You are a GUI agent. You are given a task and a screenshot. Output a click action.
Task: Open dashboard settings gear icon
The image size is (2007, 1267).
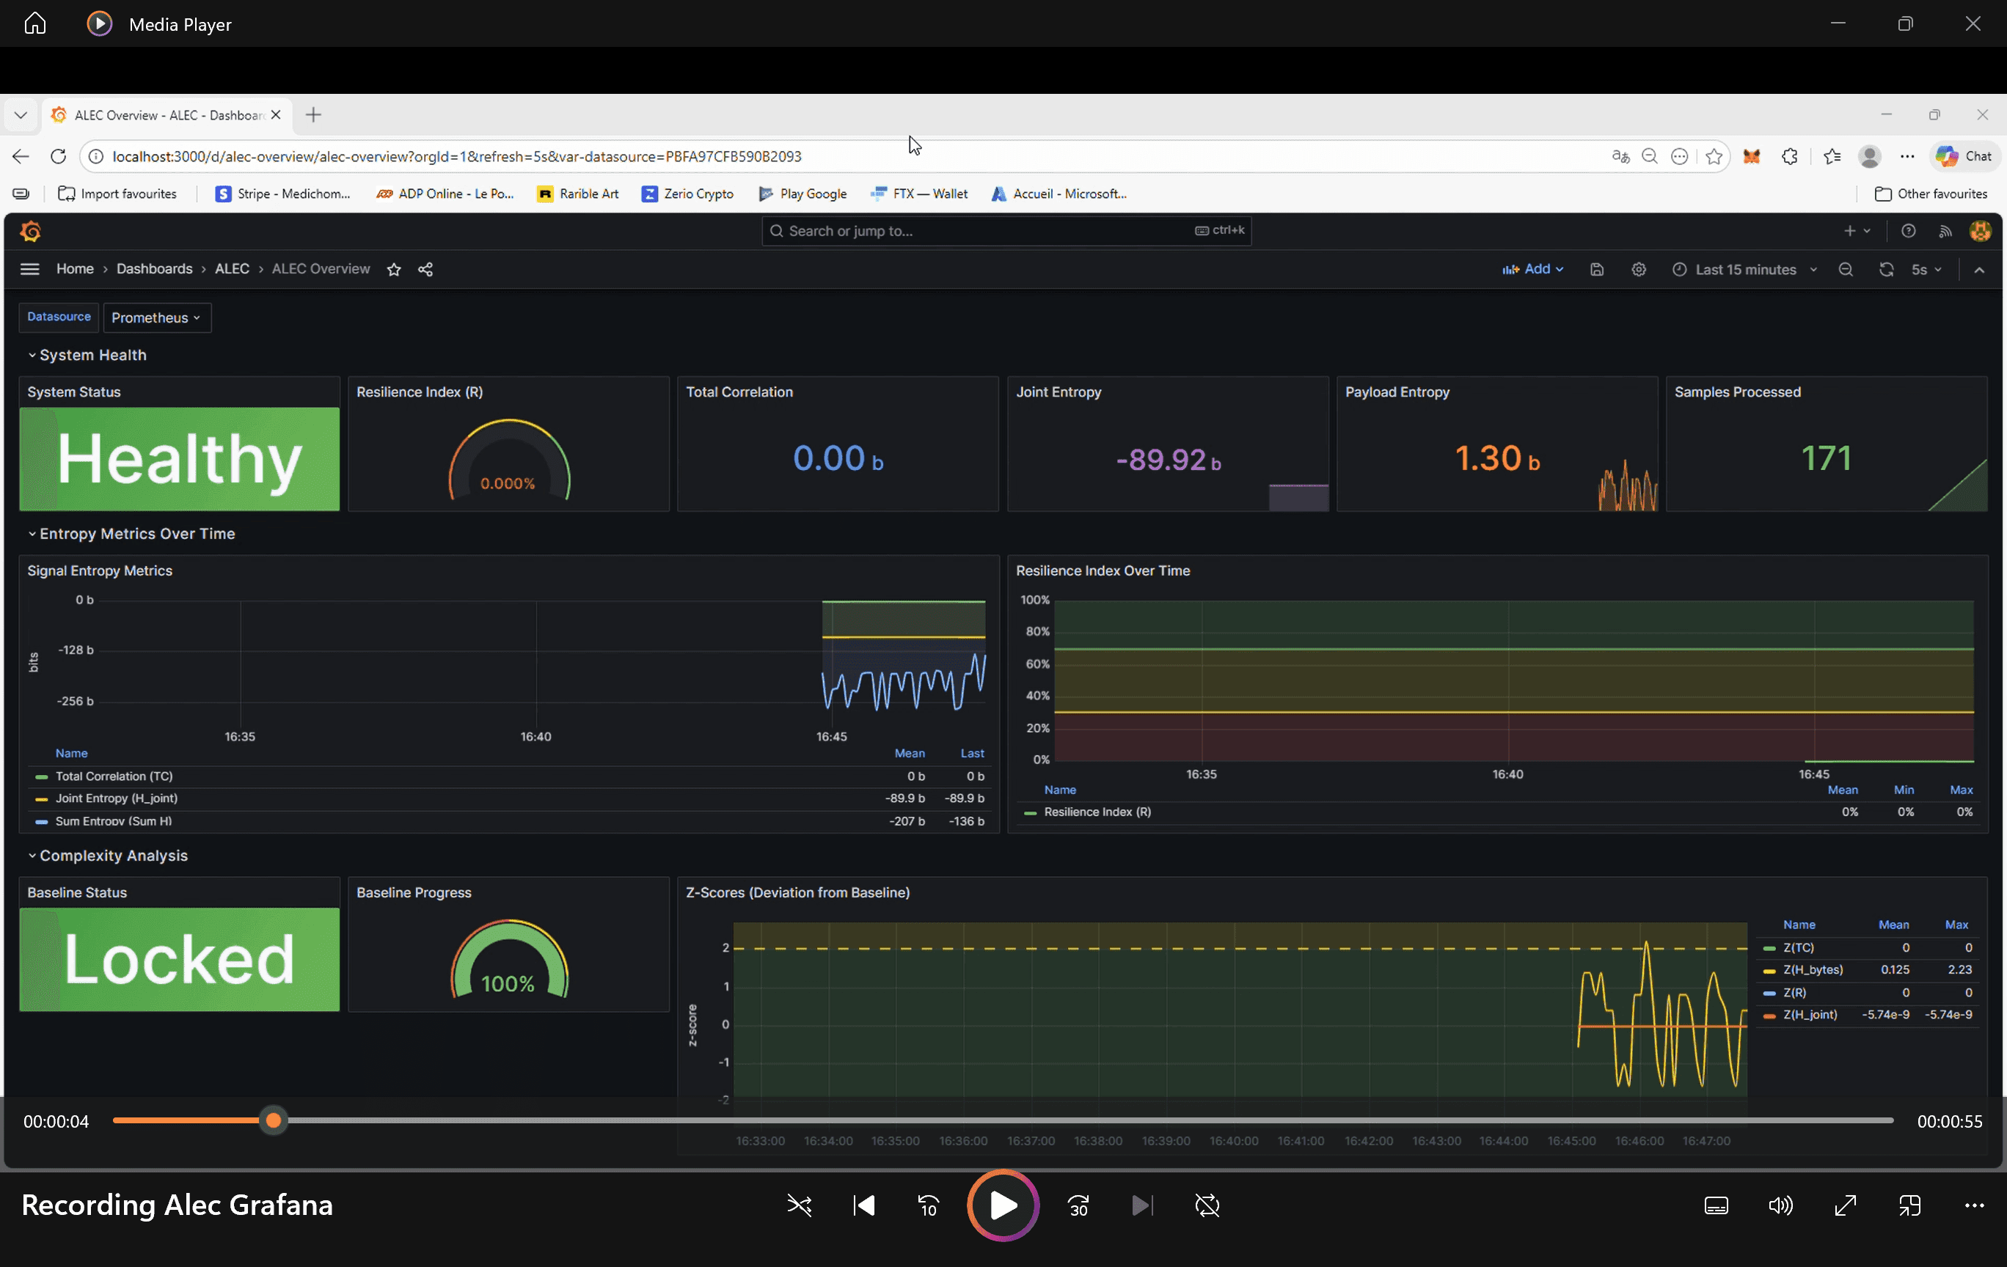click(x=1638, y=269)
